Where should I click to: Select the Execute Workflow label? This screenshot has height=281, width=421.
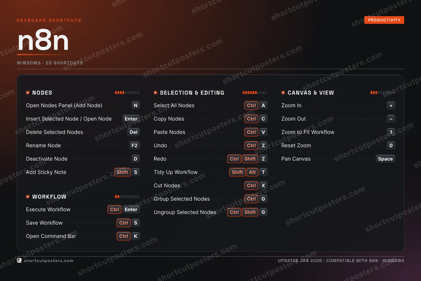(48, 210)
